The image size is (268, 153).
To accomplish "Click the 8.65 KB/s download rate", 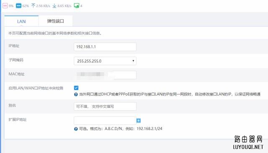I will (x=64, y=6).
